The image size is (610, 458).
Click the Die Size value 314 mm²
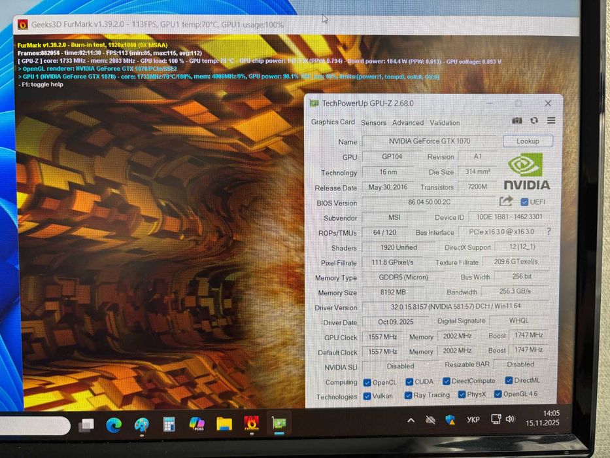pos(478,171)
